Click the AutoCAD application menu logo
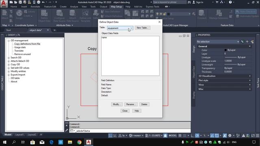The height and width of the screenshot is (146, 260). point(4,4)
